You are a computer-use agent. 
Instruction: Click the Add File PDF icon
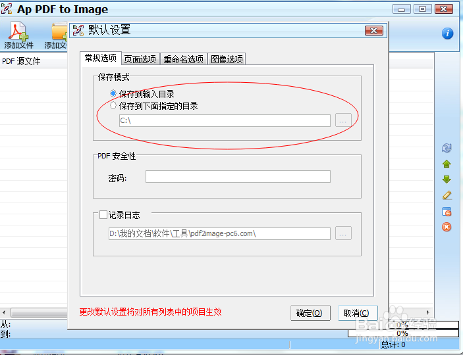click(x=18, y=31)
